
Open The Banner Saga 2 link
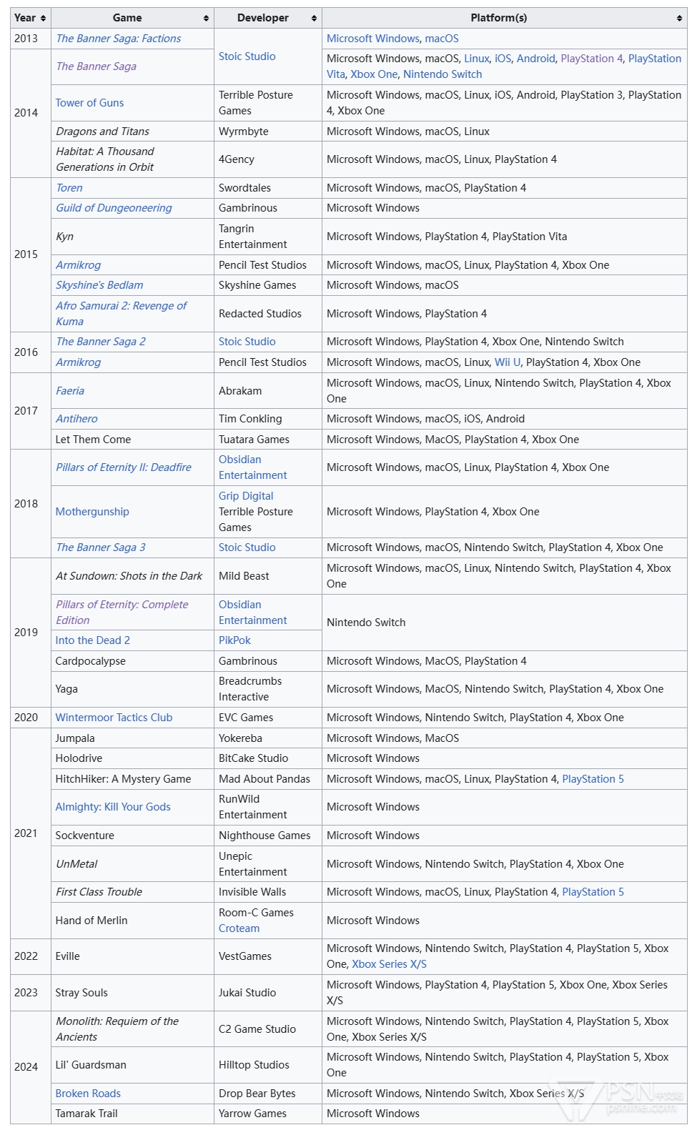pos(101,342)
